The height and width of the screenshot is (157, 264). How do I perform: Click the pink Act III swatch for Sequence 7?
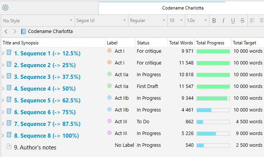tap(109, 121)
